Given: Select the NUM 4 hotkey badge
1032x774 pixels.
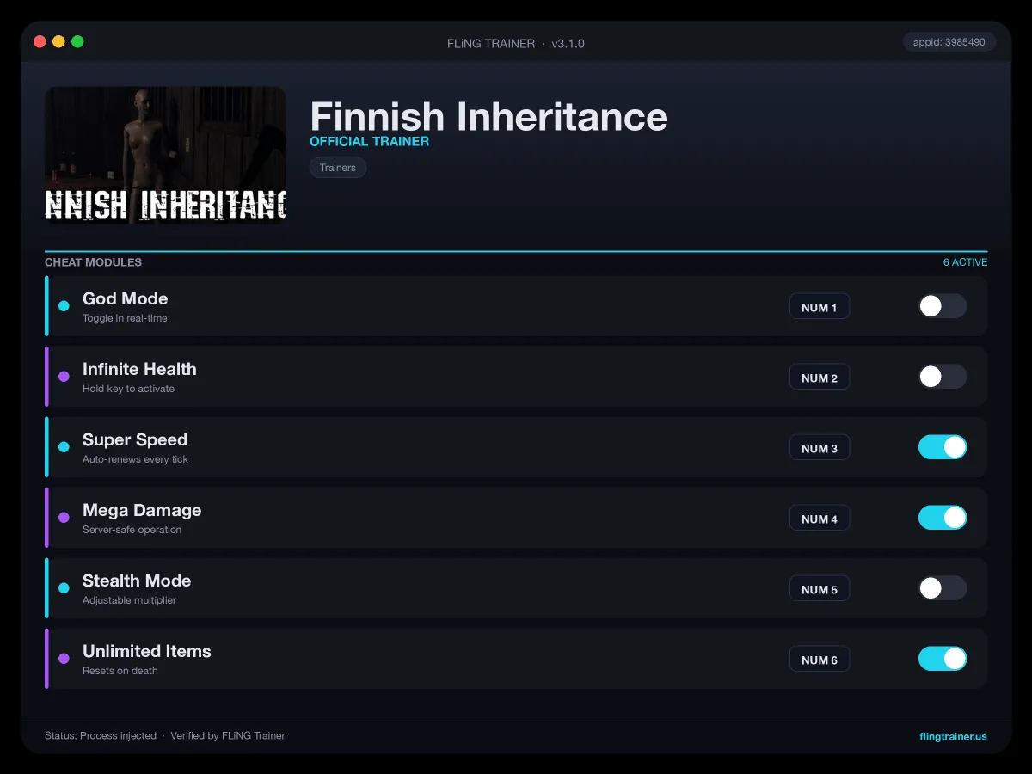Looking at the screenshot, I should tap(820, 519).
